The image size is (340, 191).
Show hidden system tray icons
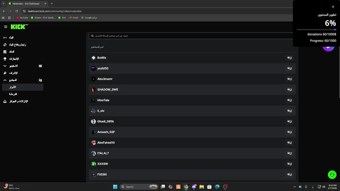[x=294, y=187]
